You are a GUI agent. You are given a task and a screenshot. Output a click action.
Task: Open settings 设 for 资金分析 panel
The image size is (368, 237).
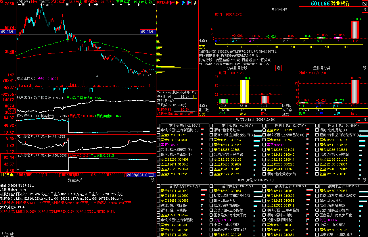[x=152, y=180]
